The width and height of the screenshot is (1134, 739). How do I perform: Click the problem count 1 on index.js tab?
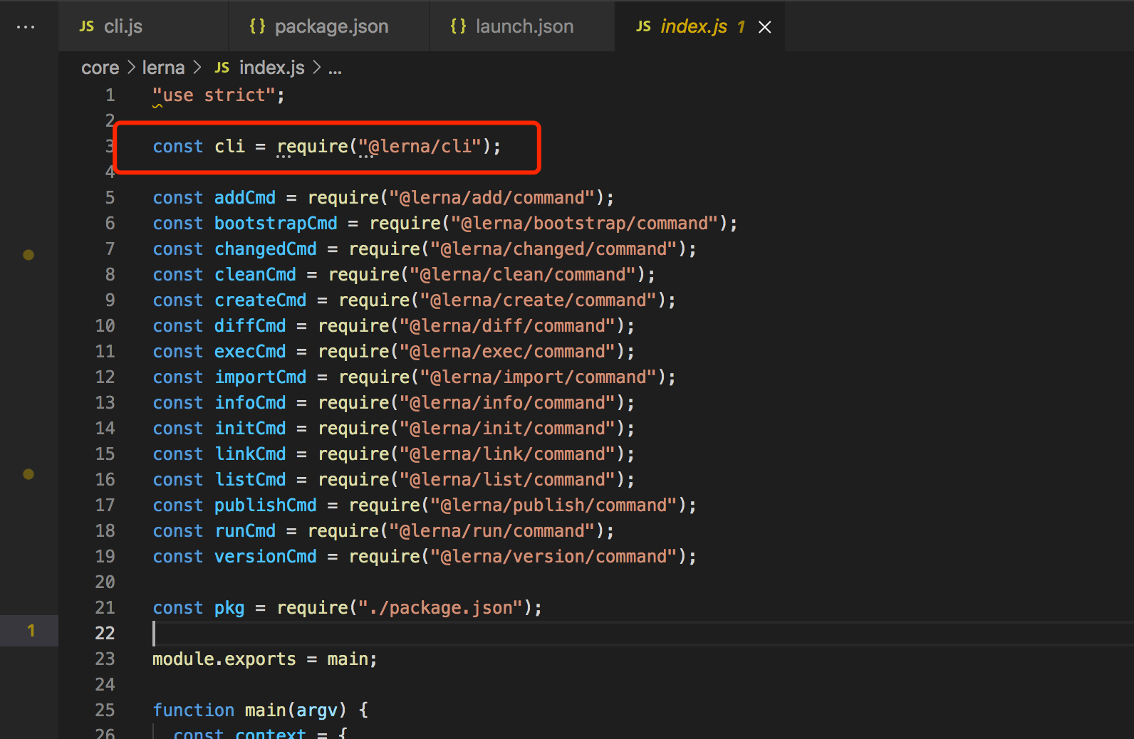click(x=741, y=27)
